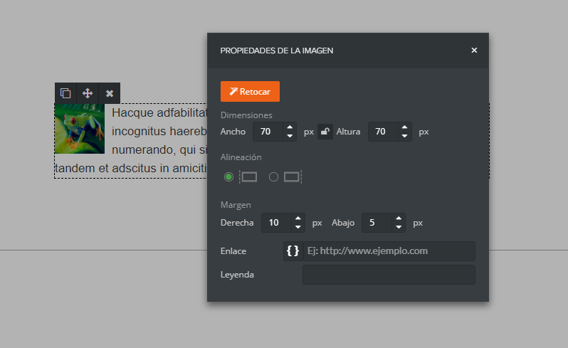568x348 pixels.
Task: Increase Ancho value with up arrow
Action: 290,127
